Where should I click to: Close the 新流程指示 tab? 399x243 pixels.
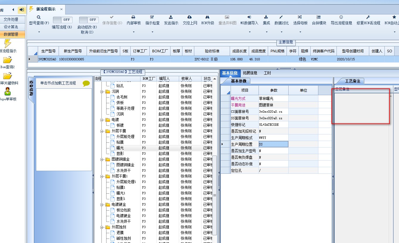tap(61, 9)
